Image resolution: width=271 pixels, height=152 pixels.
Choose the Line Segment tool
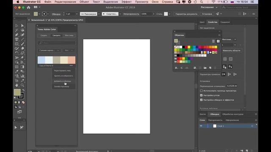(22, 39)
